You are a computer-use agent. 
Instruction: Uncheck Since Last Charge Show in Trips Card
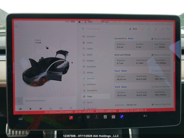[x=153, y=55]
